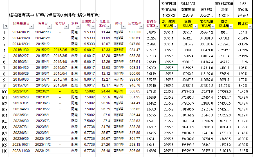Viewport: 253px width, 157px height.
Task: Select the annualized rate cell 11.44
Action: coord(103,32)
